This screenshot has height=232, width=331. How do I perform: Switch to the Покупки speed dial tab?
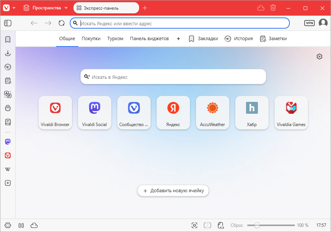coord(91,38)
